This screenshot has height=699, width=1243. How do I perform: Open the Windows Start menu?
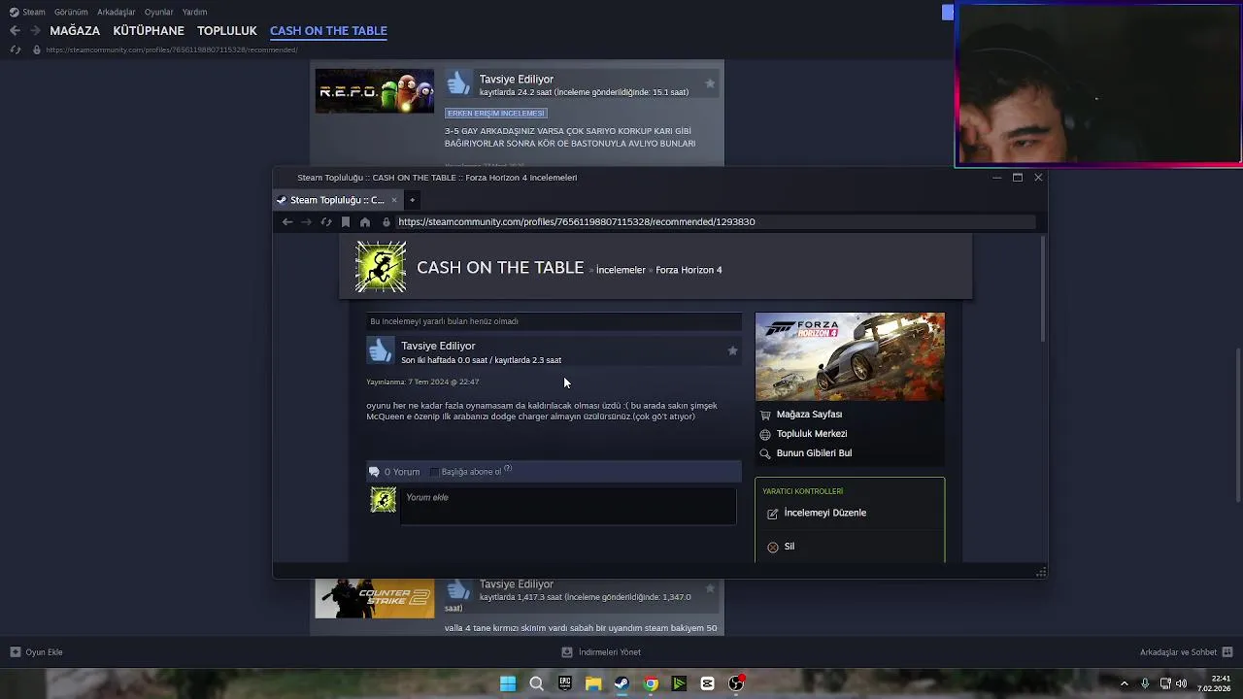coord(508,683)
